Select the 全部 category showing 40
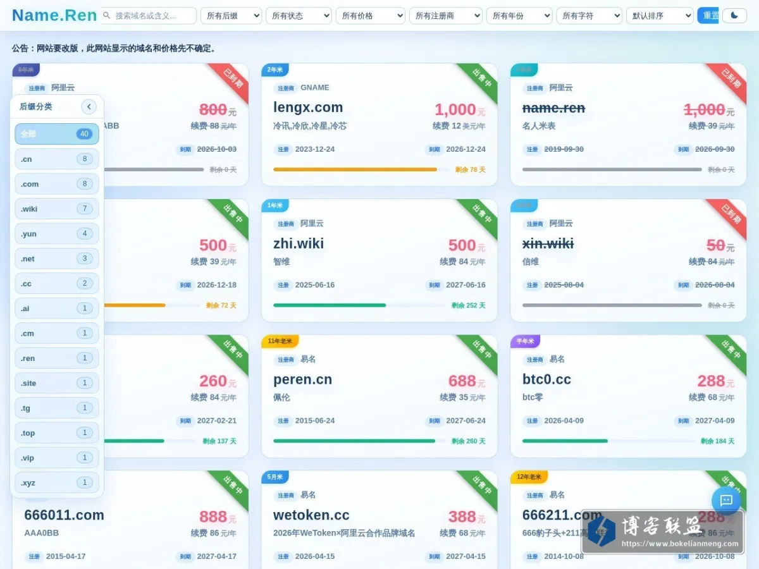 click(57, 134)
